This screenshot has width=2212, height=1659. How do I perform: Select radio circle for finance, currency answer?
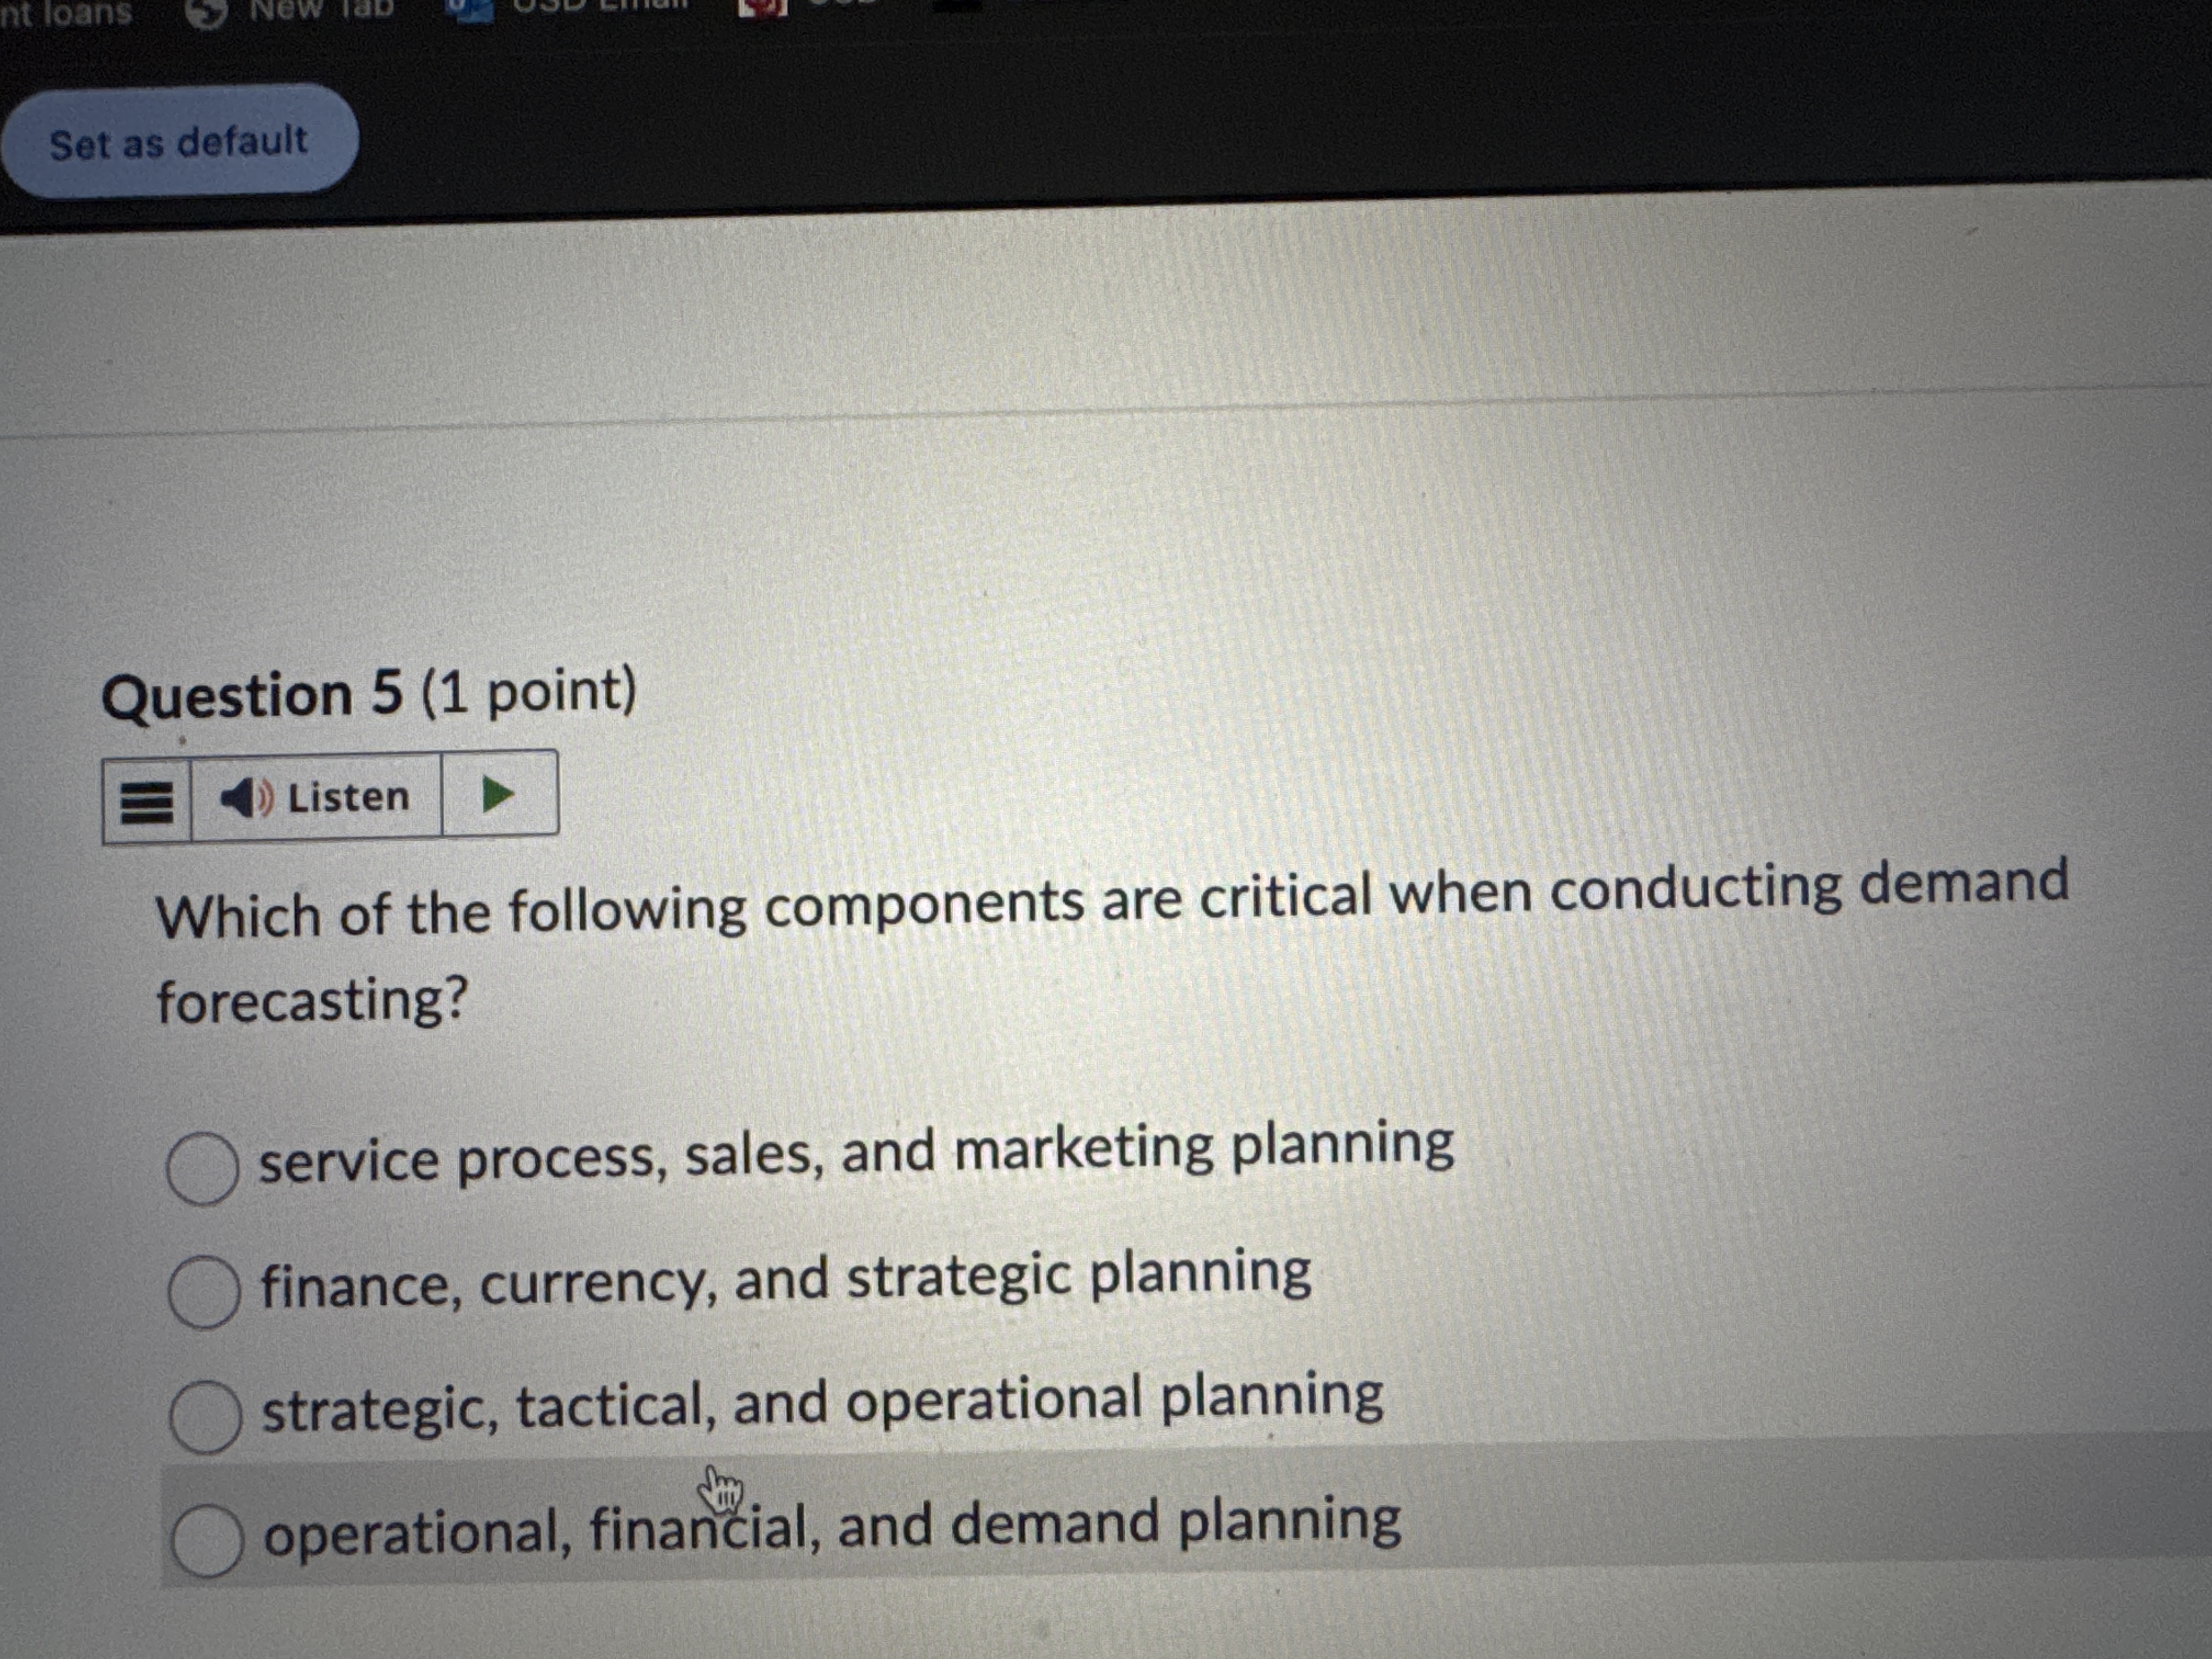(204, 1292)
